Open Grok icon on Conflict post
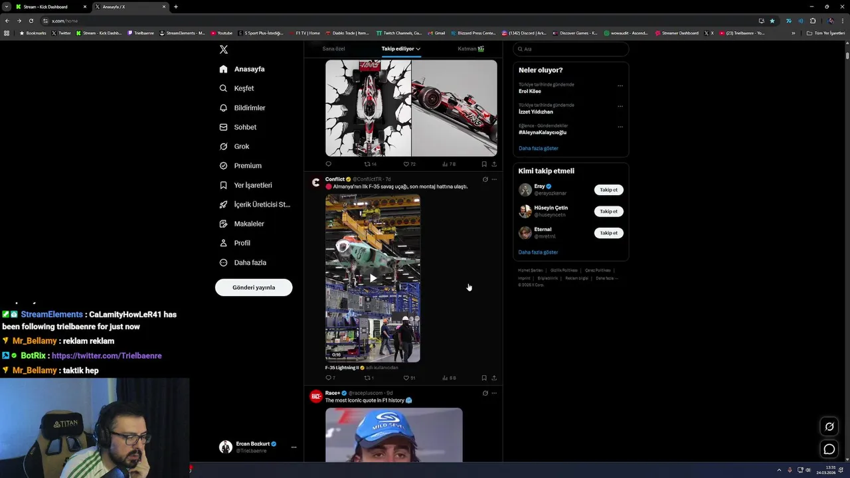 (x=485, y=179)
